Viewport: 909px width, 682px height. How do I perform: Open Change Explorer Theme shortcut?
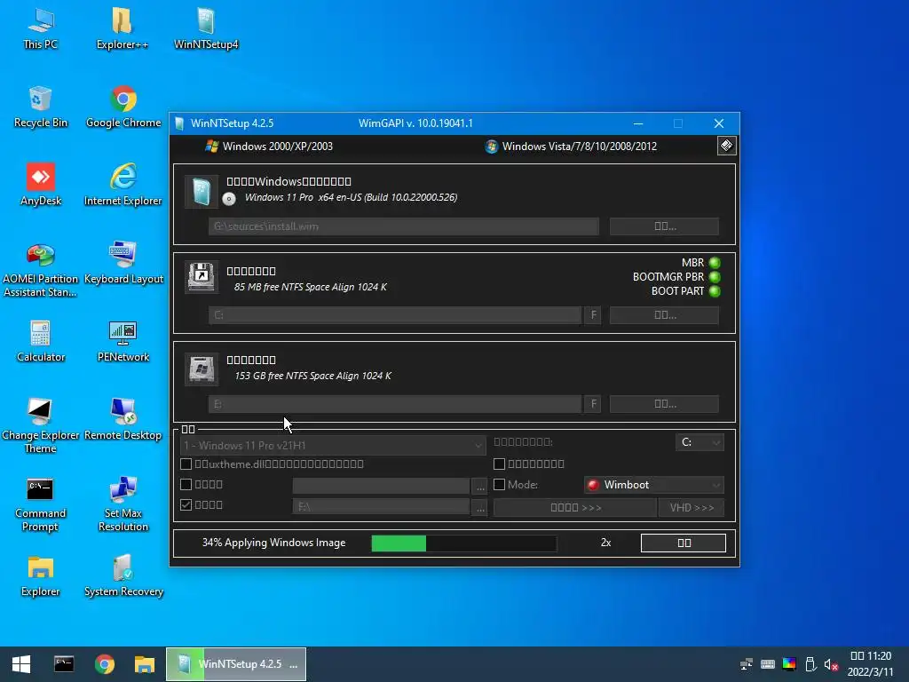(x=41, y=426)
